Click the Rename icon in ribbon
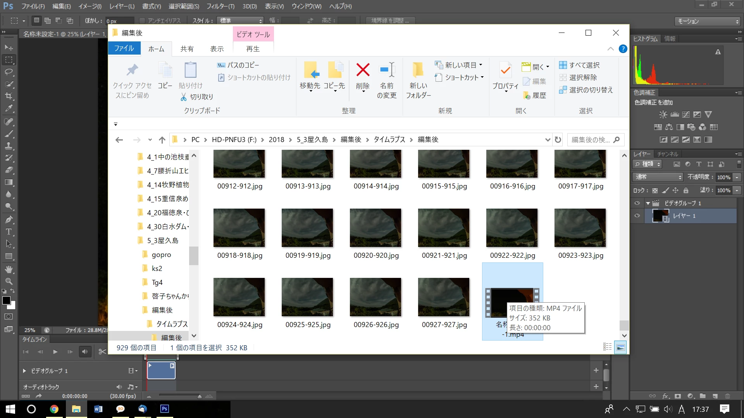This screenshot has height=418, width=744. tap(387, 70)
